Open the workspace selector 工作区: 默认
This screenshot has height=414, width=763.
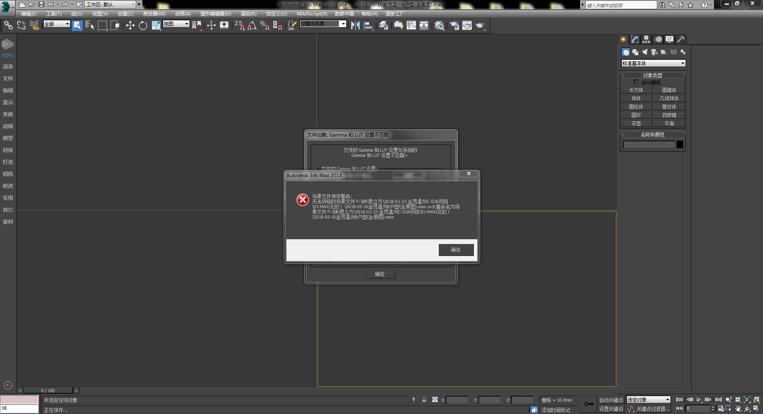(110, 4)
